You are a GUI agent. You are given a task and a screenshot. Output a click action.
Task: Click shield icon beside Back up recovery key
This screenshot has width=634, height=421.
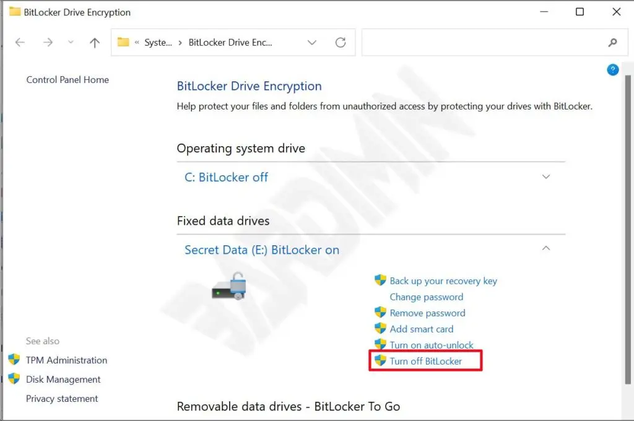[x=380, y=280]
